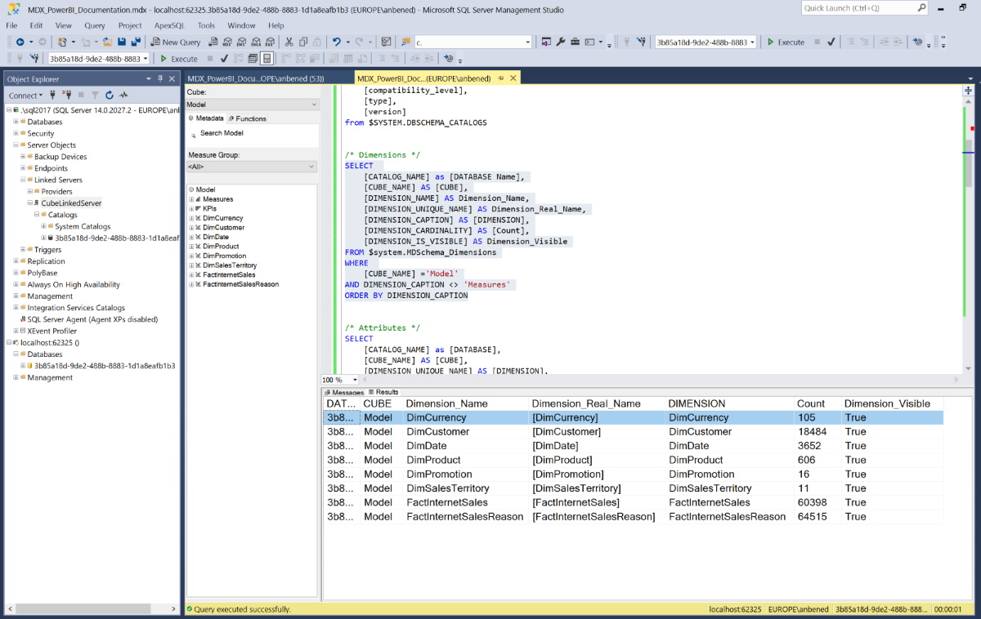Screen dimensions: 981x619
Task: Pin the Object Explorer panel
Action: pyautogui.click(x=160, y=78)
